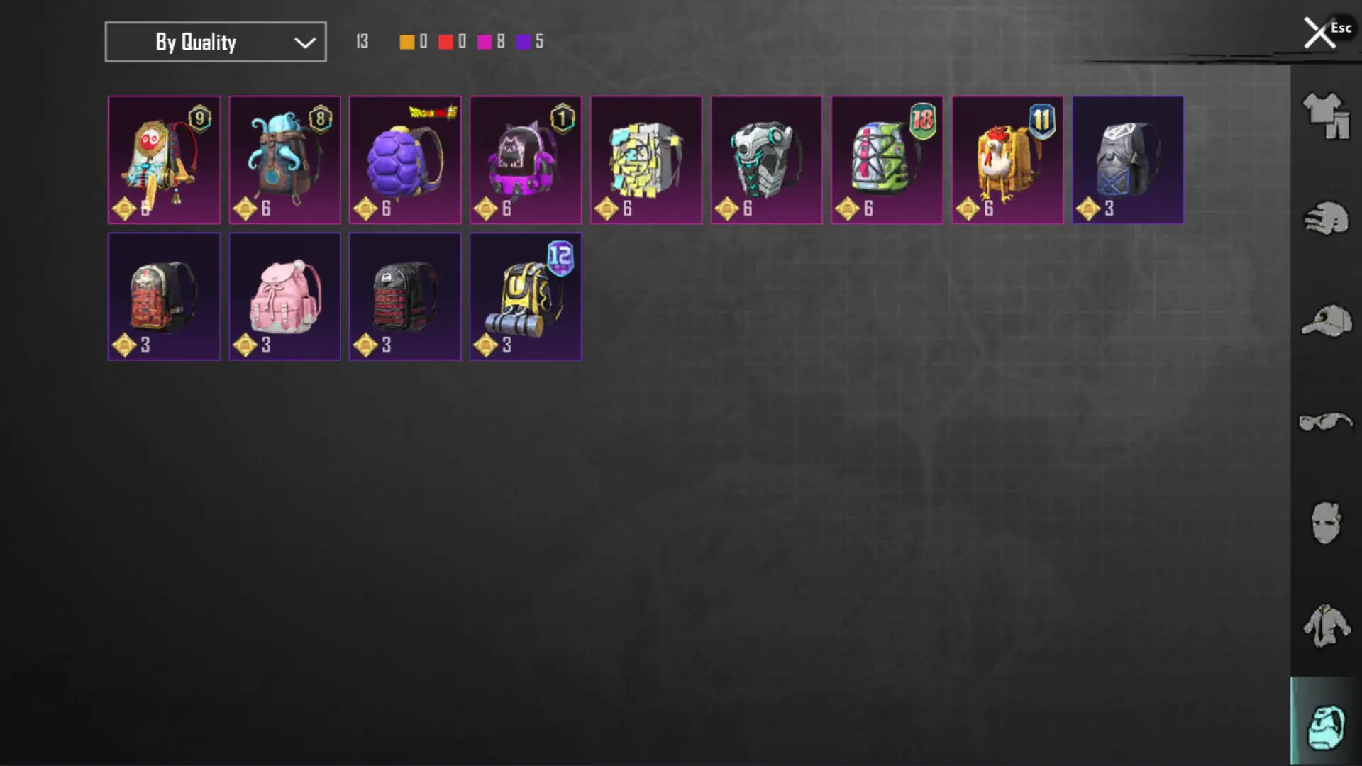Select the backpack category icon

pyautogui.click(x=1326, y=726)
